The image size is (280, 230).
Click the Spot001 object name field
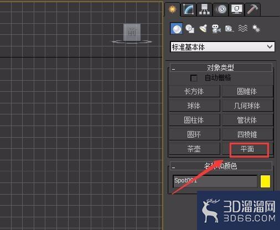(215, 181)
